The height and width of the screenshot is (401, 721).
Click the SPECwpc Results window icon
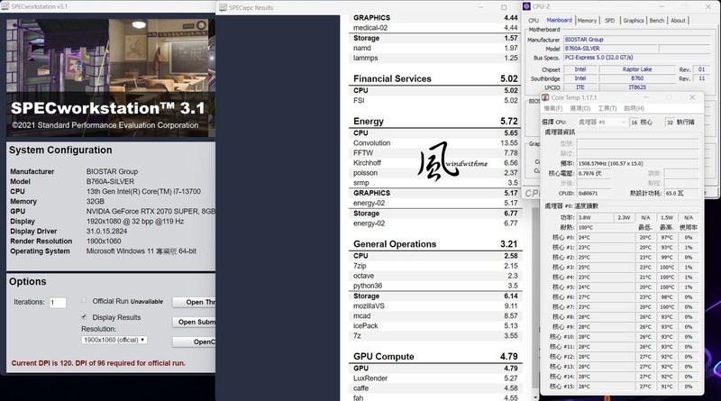coord(223,7)
